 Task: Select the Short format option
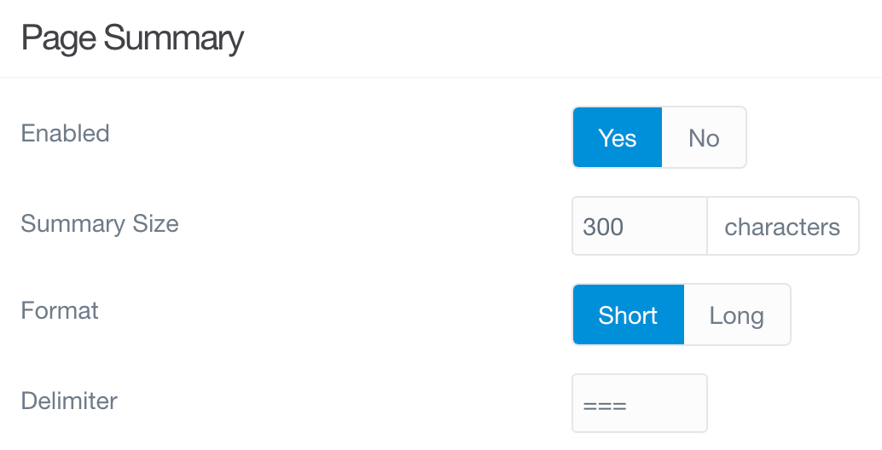click(628, 314)
